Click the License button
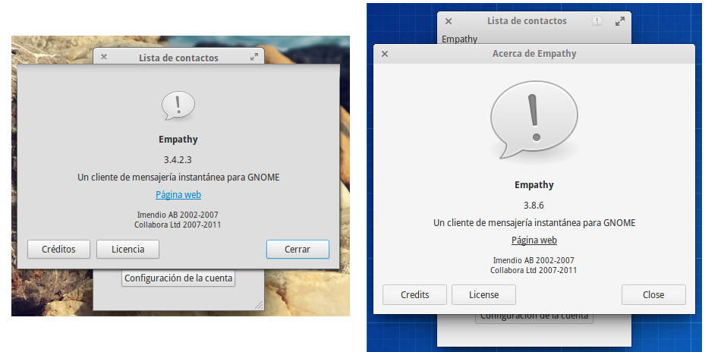This screenshot has width=721, height=352. [x=483, y=294]
